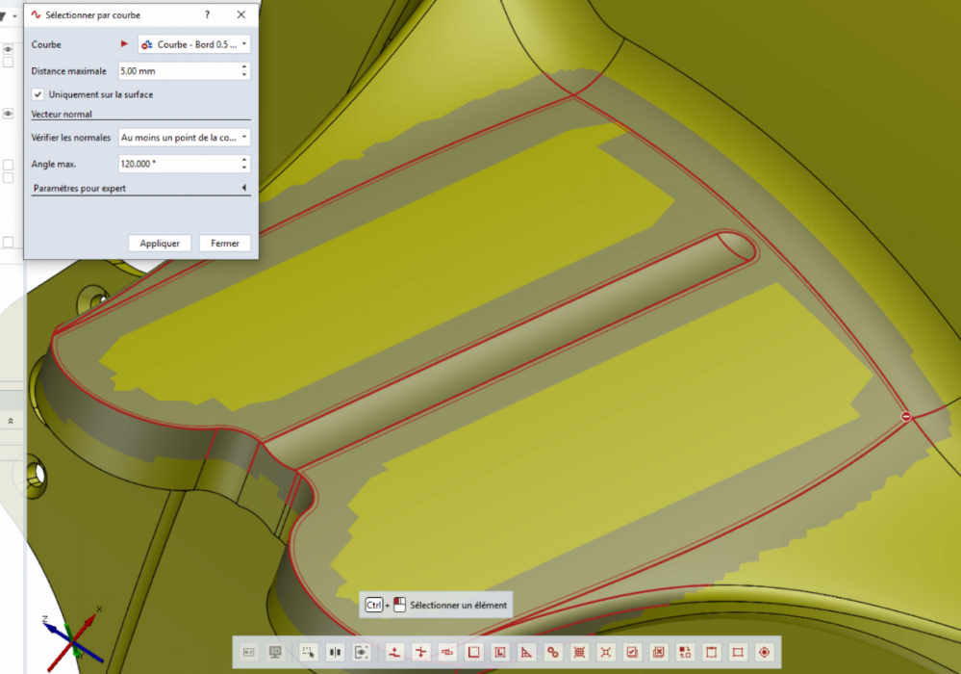Click the mirror/symmetry icon in bottom toolbar
Image resolution: width=961 pixels, height=674 pixels.
pyautogui.click(x=335, y=652)
